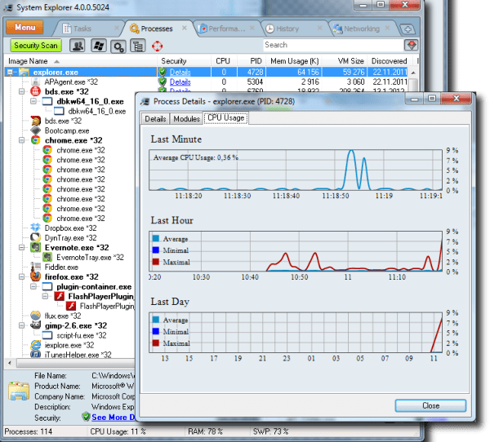
Task: Sort by Image Name column header
Action: click(80, 61)
